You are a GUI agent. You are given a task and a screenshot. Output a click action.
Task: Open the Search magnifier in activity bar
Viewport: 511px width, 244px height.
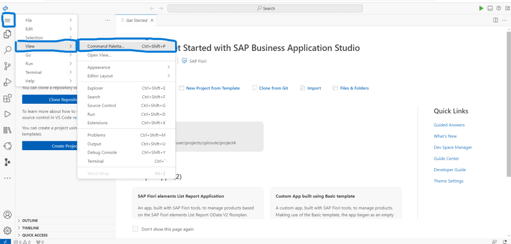coord(7,50)
